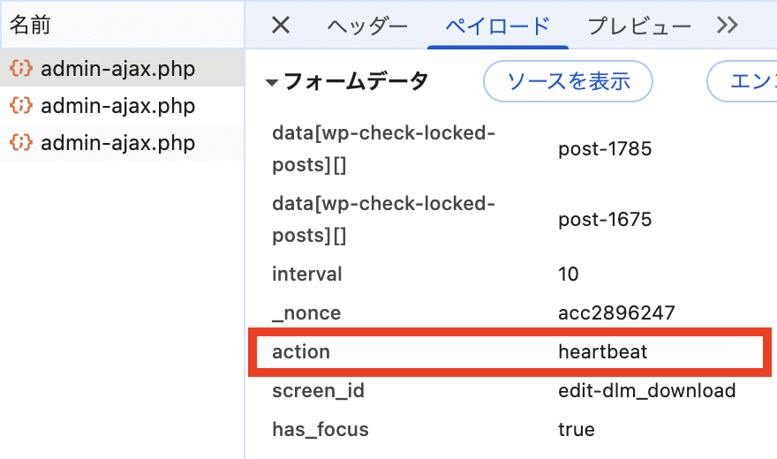Show more tabs with double chevron
777x459 pixels.
[727, 26]
